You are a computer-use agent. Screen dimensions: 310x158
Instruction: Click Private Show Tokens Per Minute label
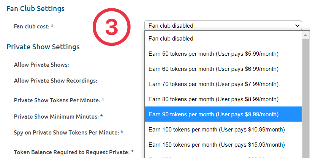(x=59, y=100)
